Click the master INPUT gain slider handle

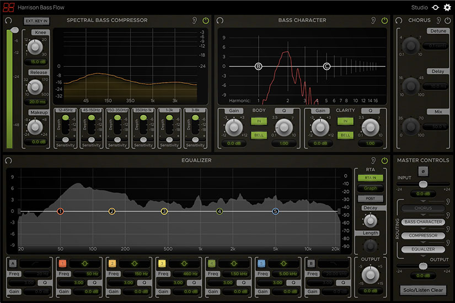[x=422, y=185]
